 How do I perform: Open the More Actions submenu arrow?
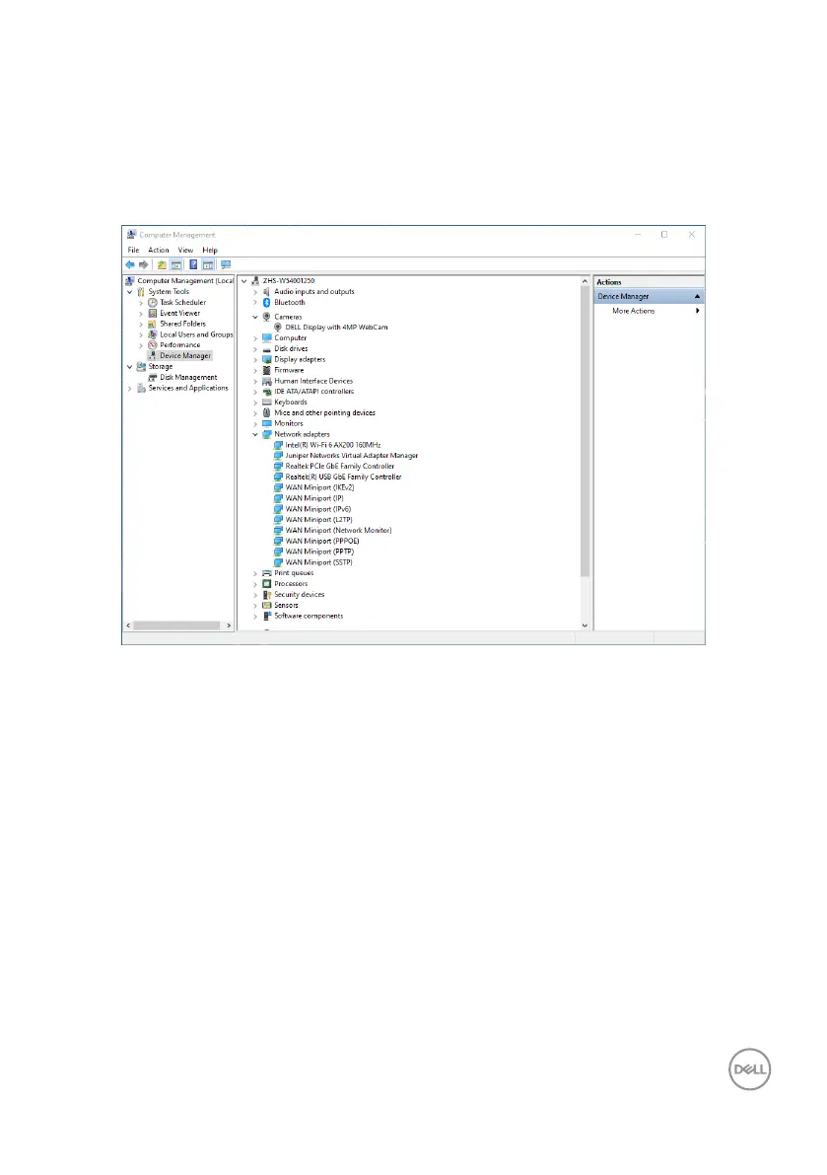pos(698,311)
